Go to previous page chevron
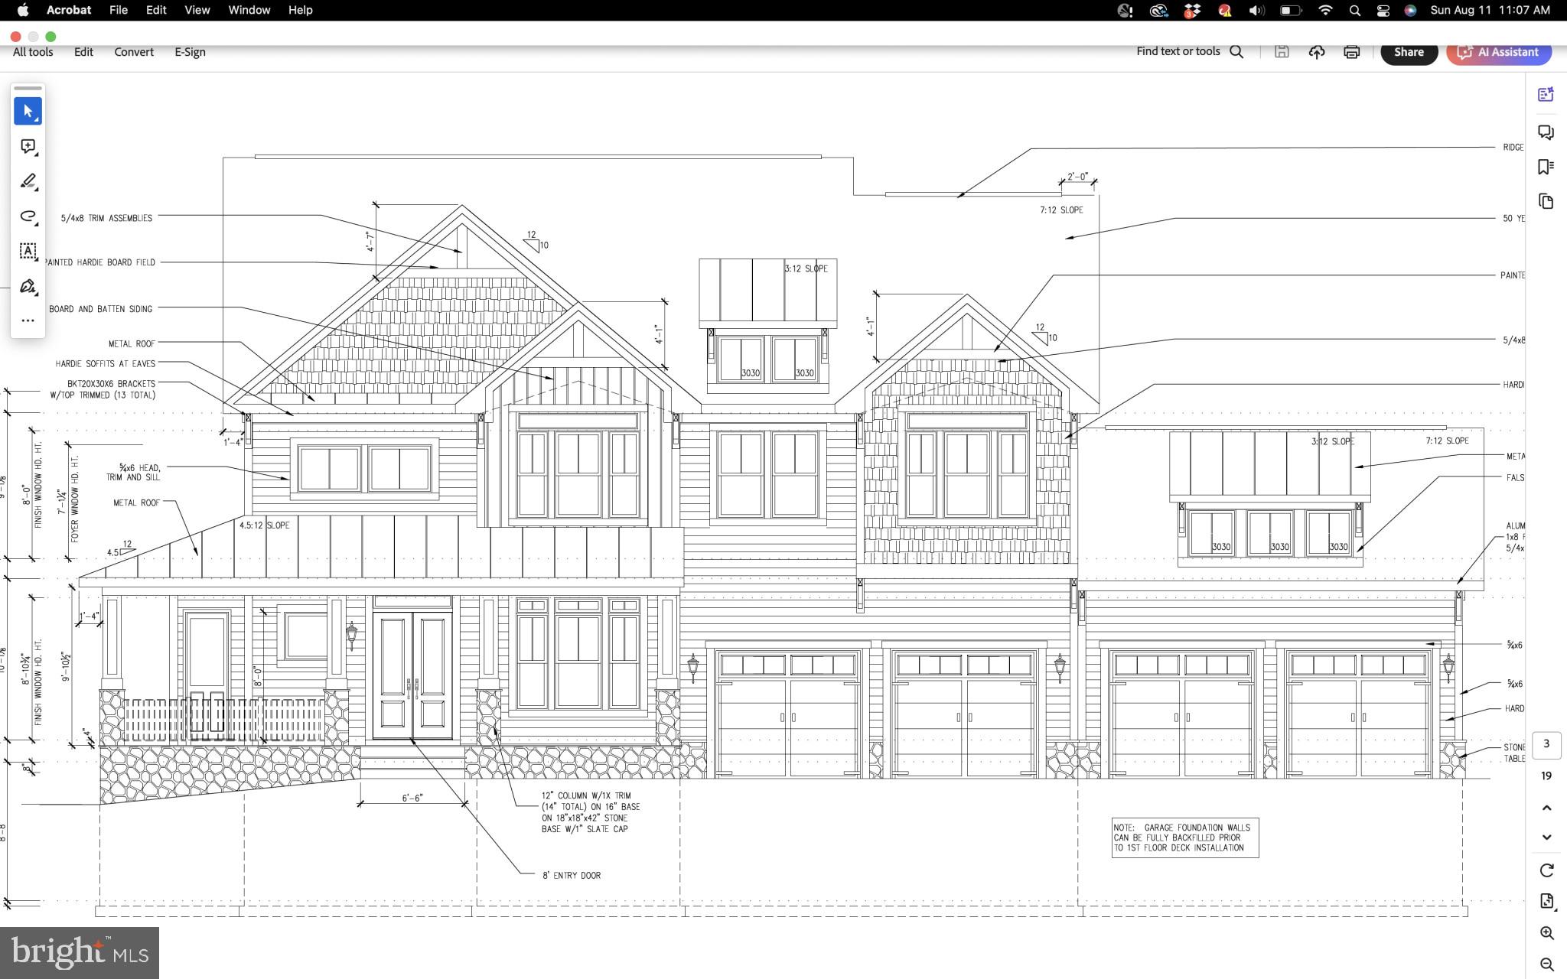The width and height of the screenshot is (1567, 979). tap(1546, 808)
